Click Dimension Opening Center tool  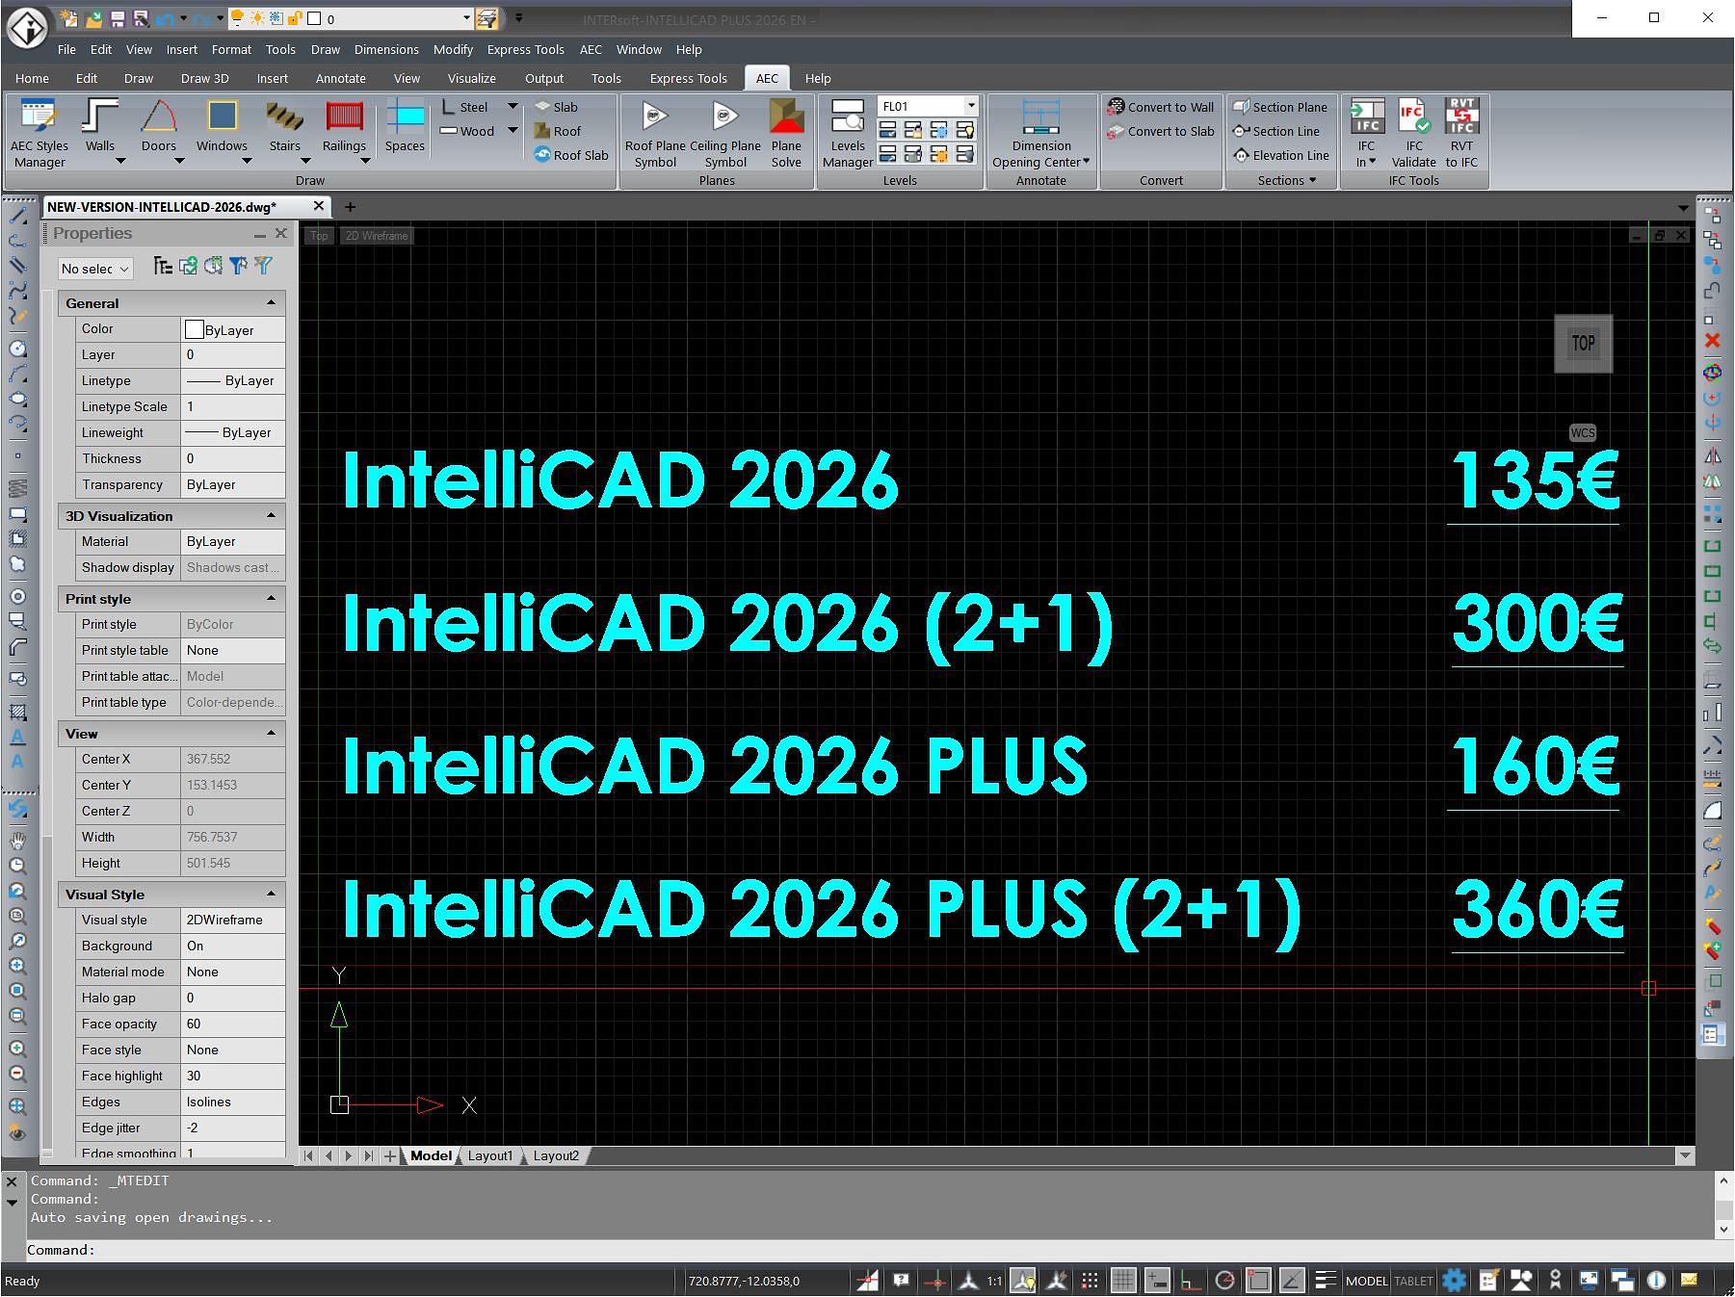(1041, 134)
